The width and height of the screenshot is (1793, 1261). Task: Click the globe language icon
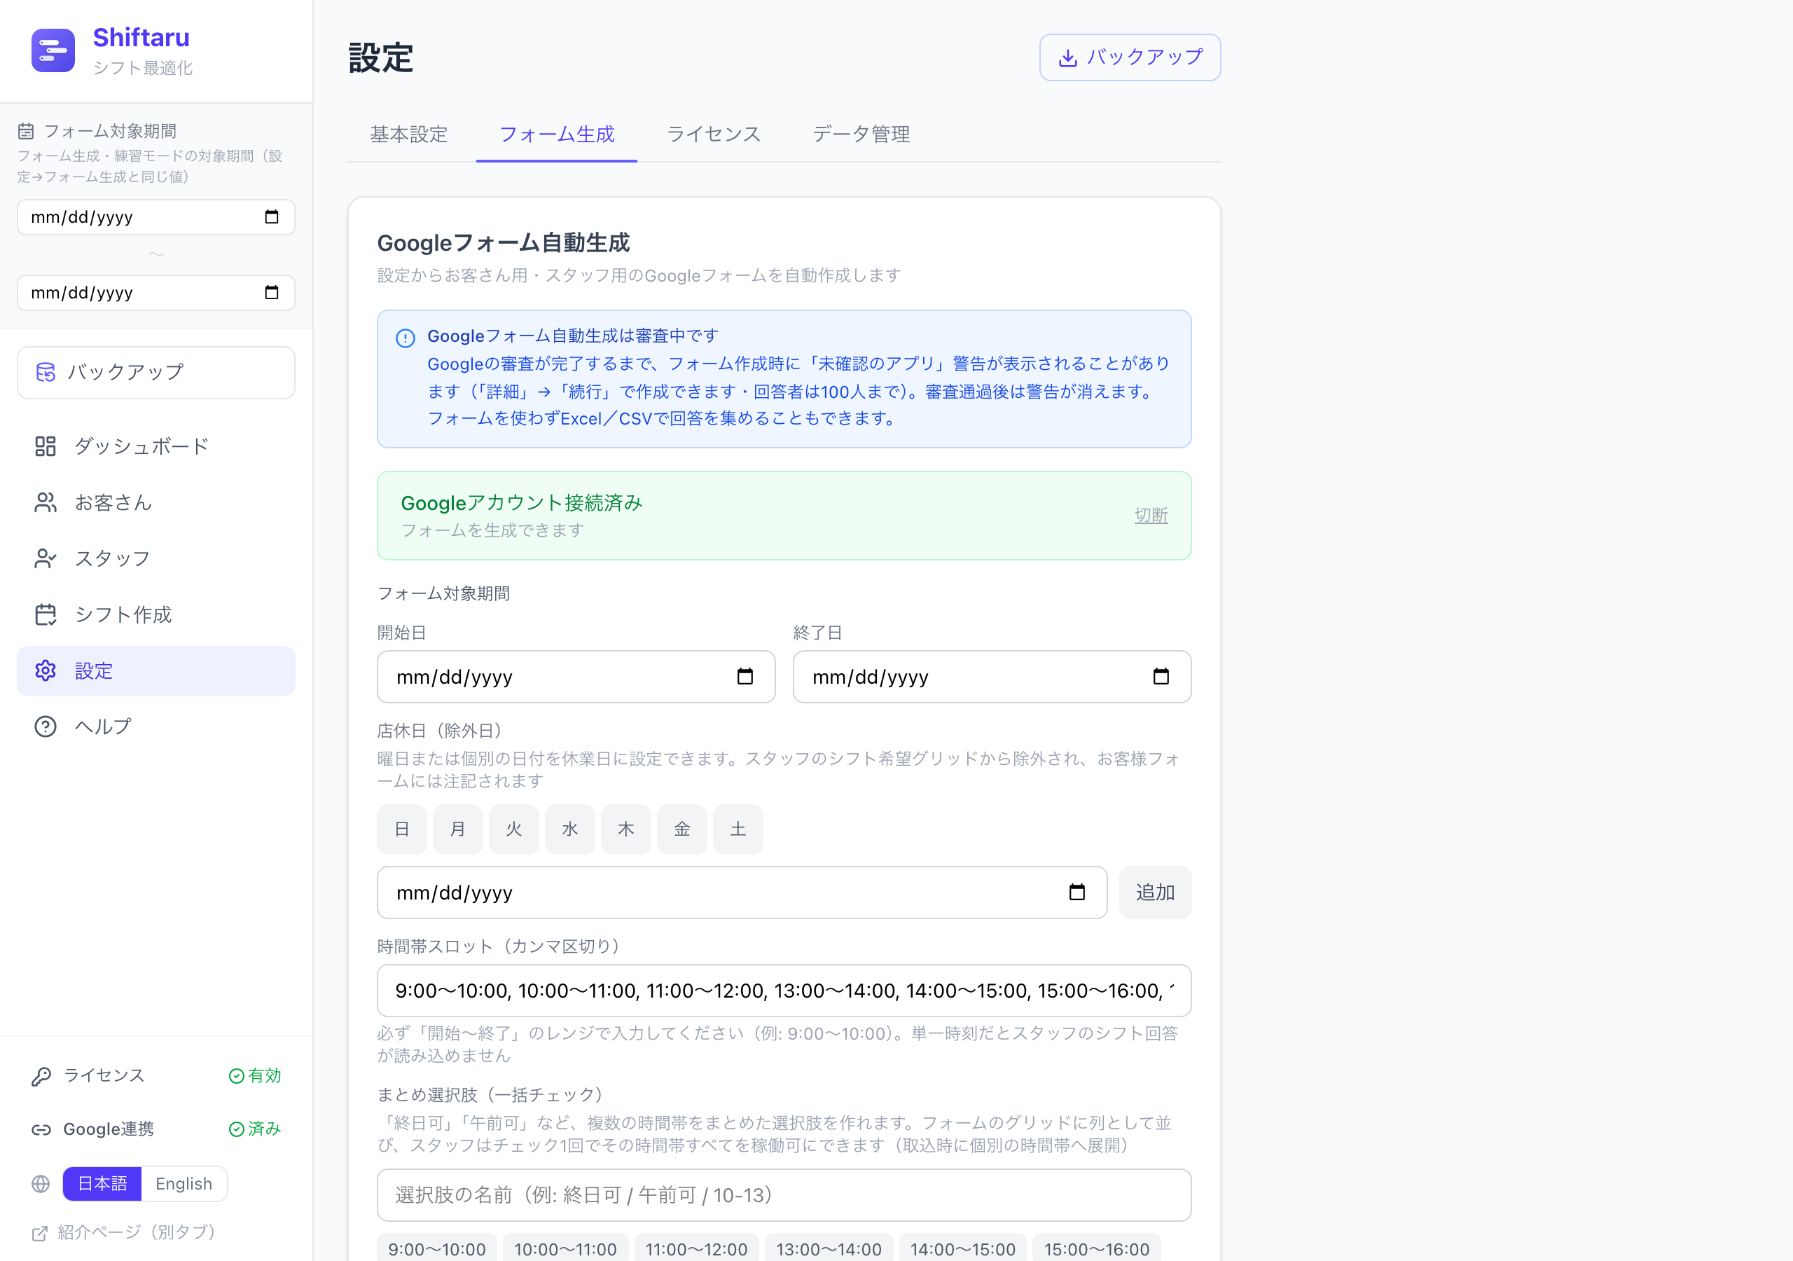(x=41, y=1185)
